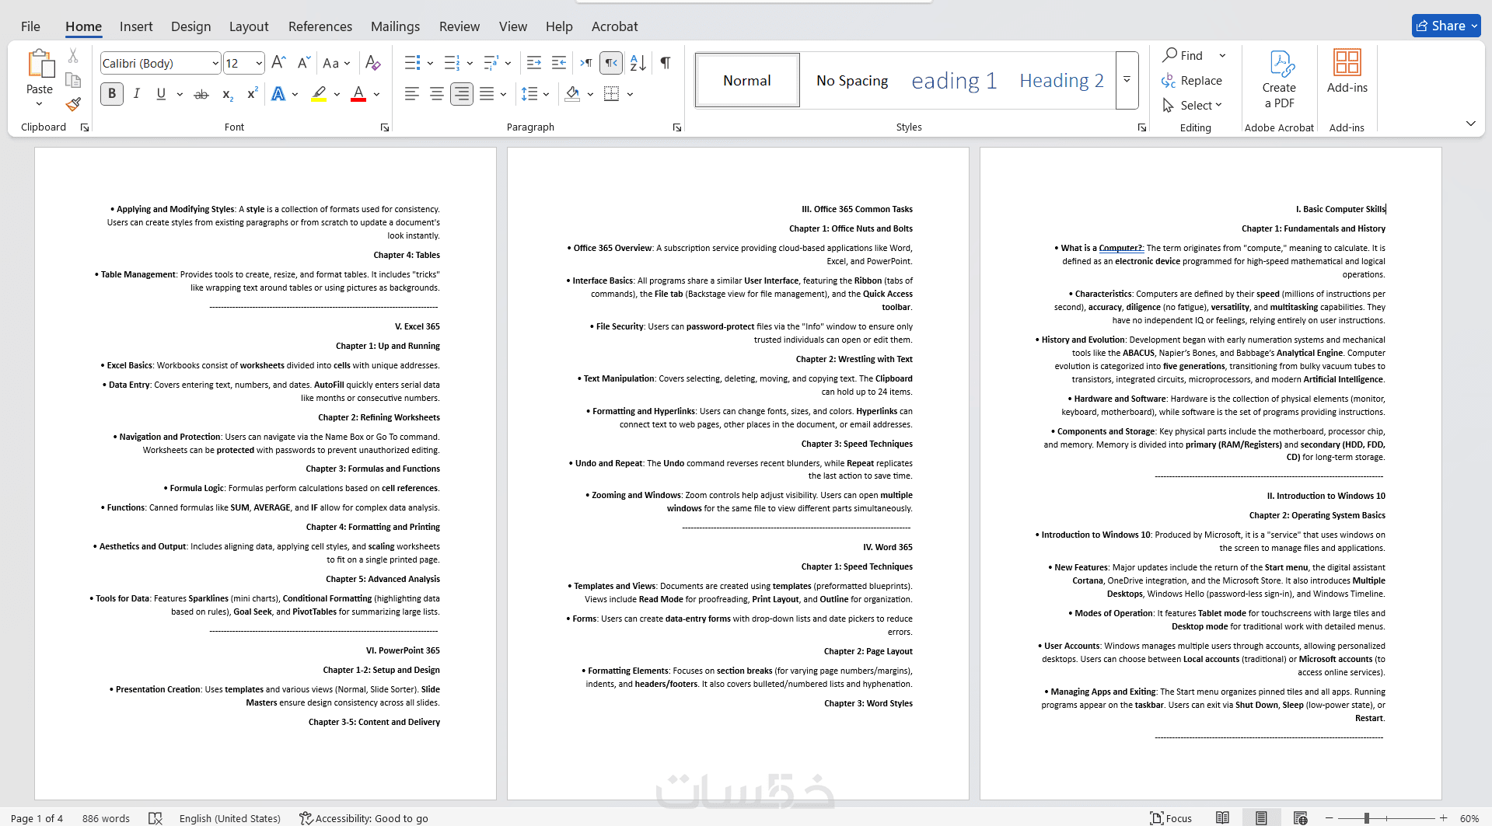Click the Copy icon
Screen dimensions: 1492x826
tap(73, 80)
